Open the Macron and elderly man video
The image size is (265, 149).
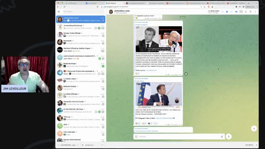(x=159, y=39)
